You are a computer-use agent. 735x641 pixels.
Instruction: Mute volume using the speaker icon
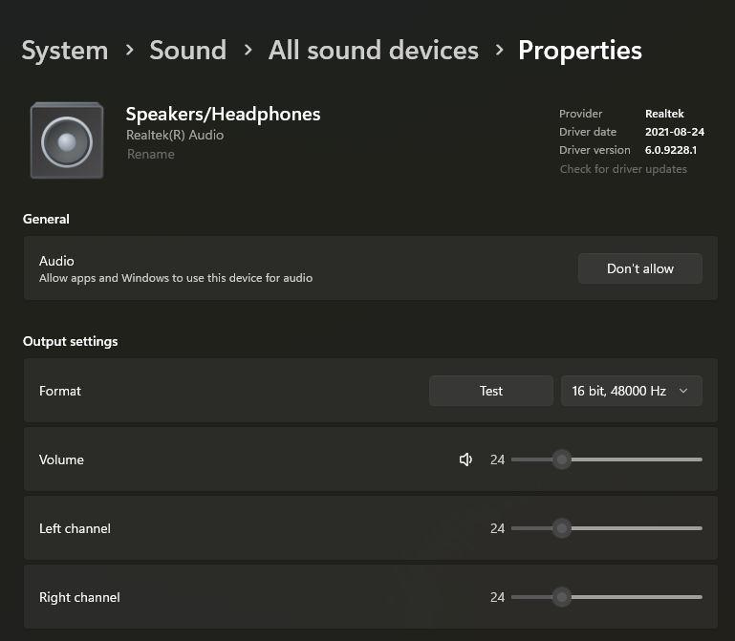(x=465, y=459)
